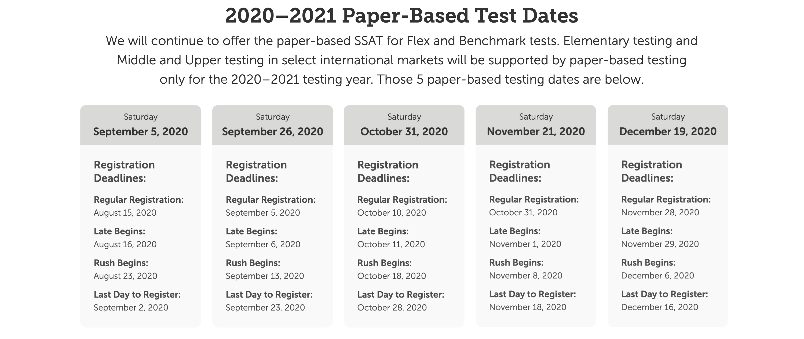Click the October 31, 2020 card header
This screenshot has width=804, height=339.
pyautogui.click(x=404, y=125)
